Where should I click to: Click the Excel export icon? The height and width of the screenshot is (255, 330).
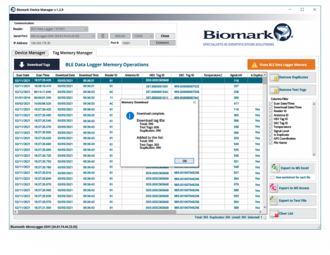pos(275,168)
